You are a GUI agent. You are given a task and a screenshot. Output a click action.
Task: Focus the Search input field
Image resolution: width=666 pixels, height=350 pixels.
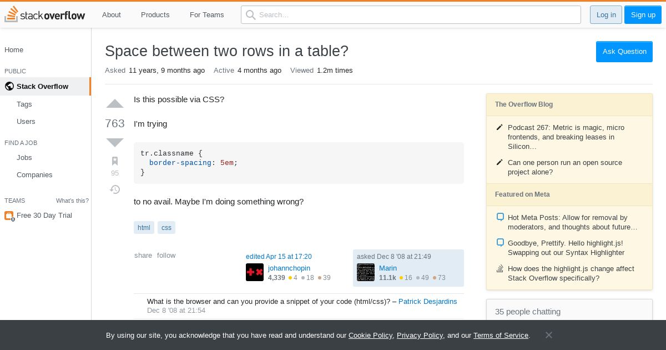(x=411, y=15)
